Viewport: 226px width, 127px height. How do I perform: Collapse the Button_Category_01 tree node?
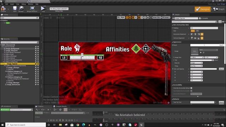coord(6,71)
